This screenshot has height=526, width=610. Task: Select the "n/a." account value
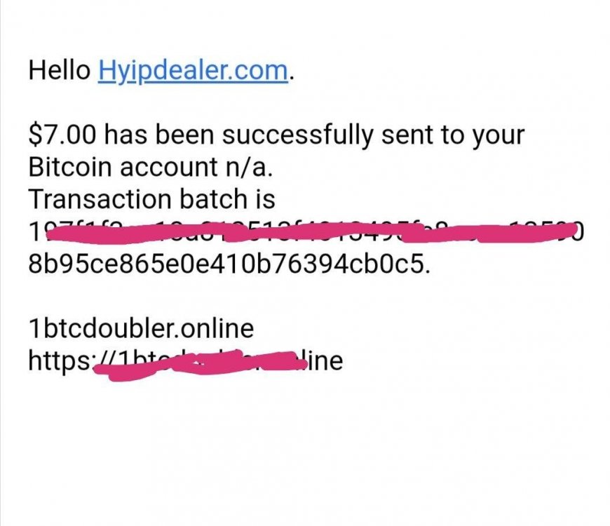pos(248,167)
